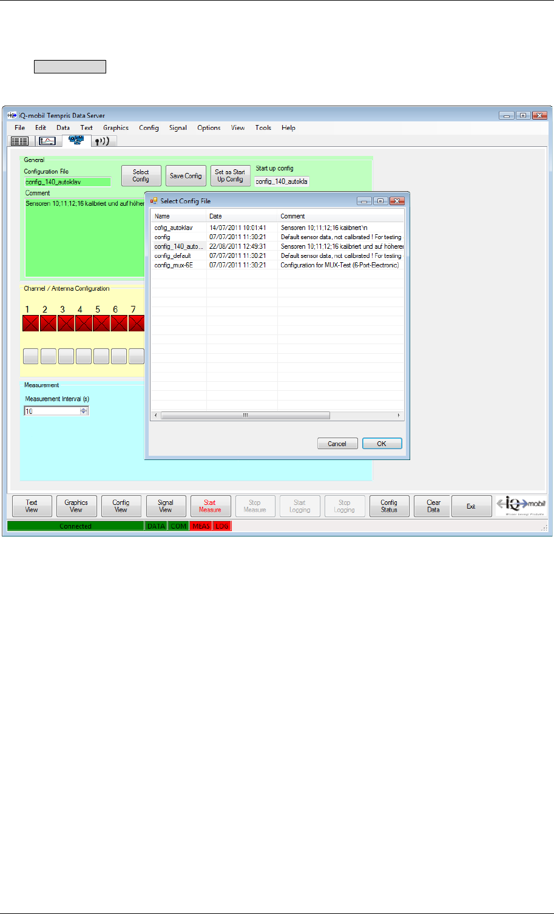Open the View menu
This screenshot has width=554, height=914.
[x=238, y=127]
